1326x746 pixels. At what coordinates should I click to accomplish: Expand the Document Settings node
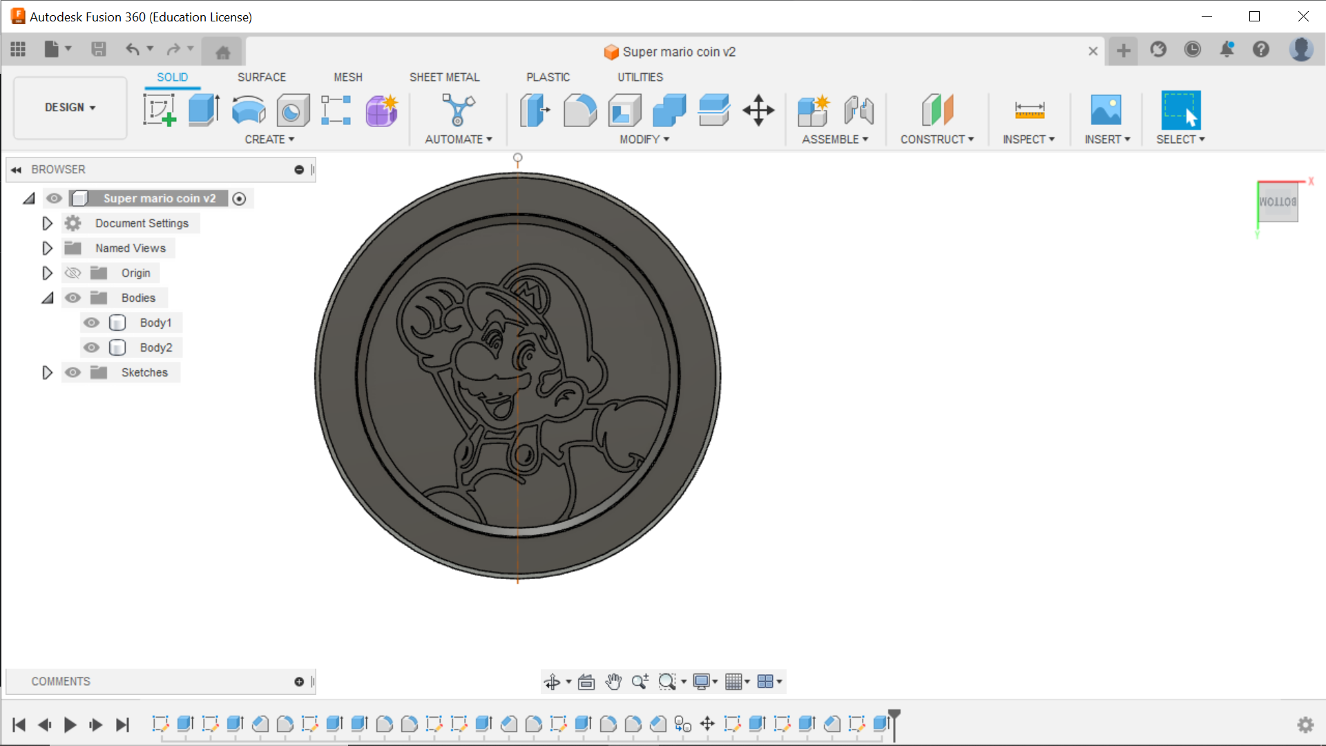pyautogui.click(x=47, y=223)
